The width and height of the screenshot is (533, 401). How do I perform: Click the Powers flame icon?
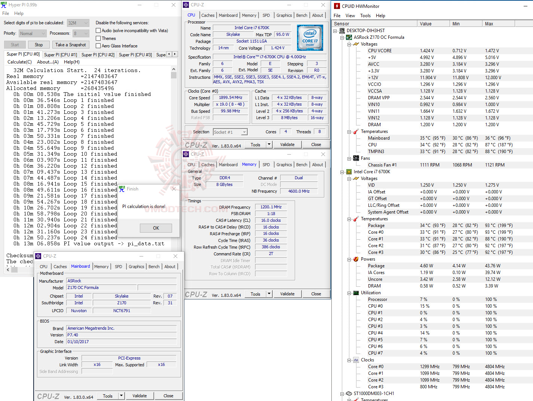pyautogui.click(x=356, y=259)
